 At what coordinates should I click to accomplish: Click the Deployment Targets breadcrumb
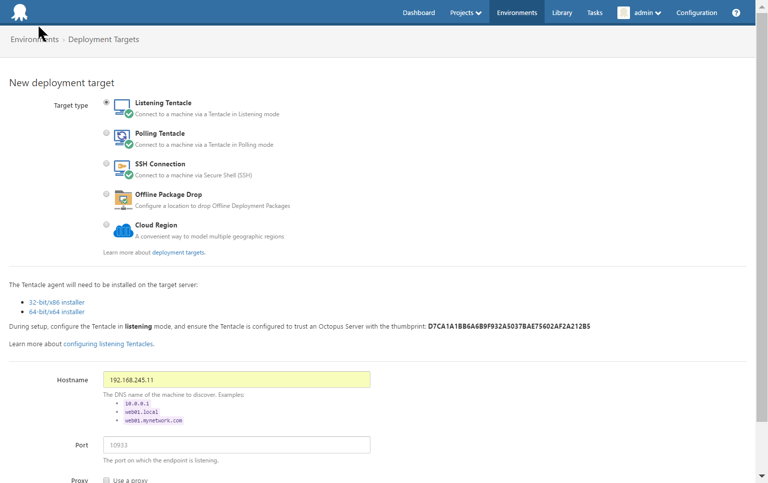[x=103, y=40]
